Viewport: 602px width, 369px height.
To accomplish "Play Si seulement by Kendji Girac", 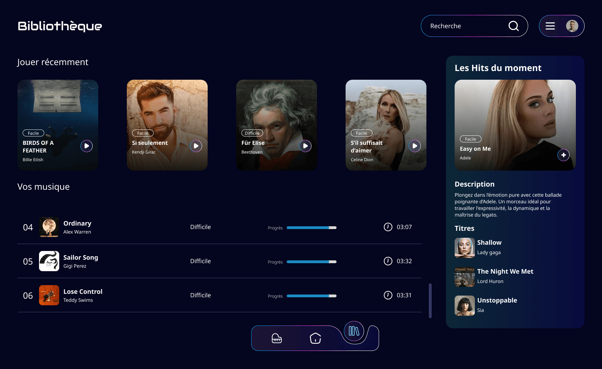I will 196,146.
